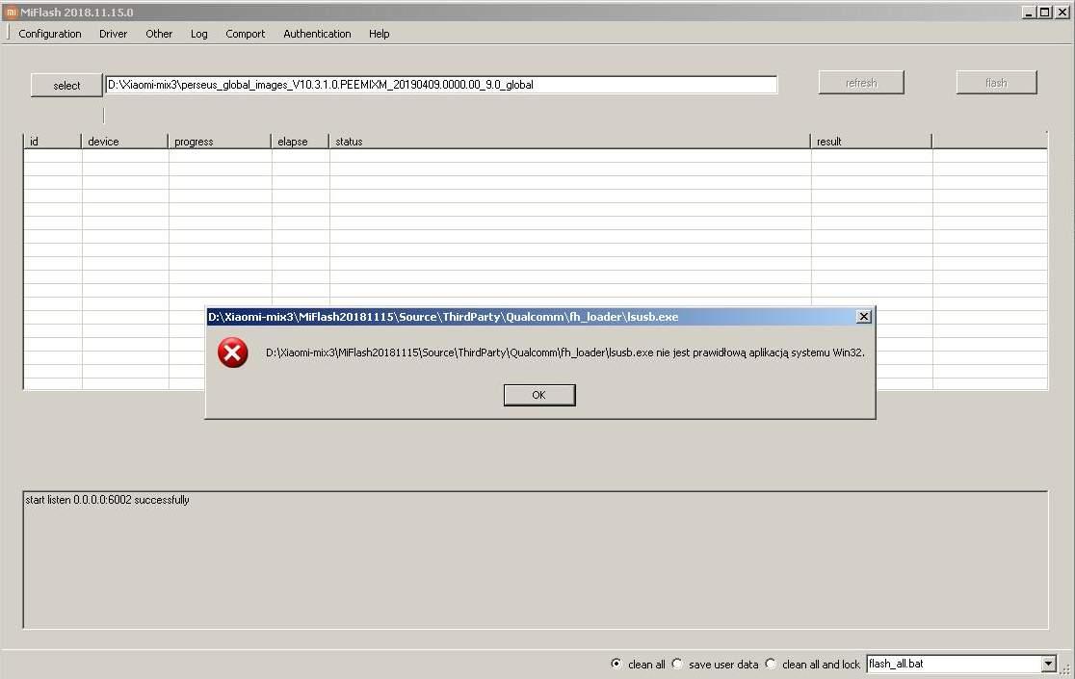
Task: Open the Comport menu
Action: (x=245, y=34)
